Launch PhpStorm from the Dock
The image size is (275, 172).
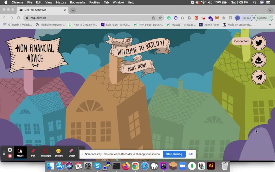click(x=163, y=166)
